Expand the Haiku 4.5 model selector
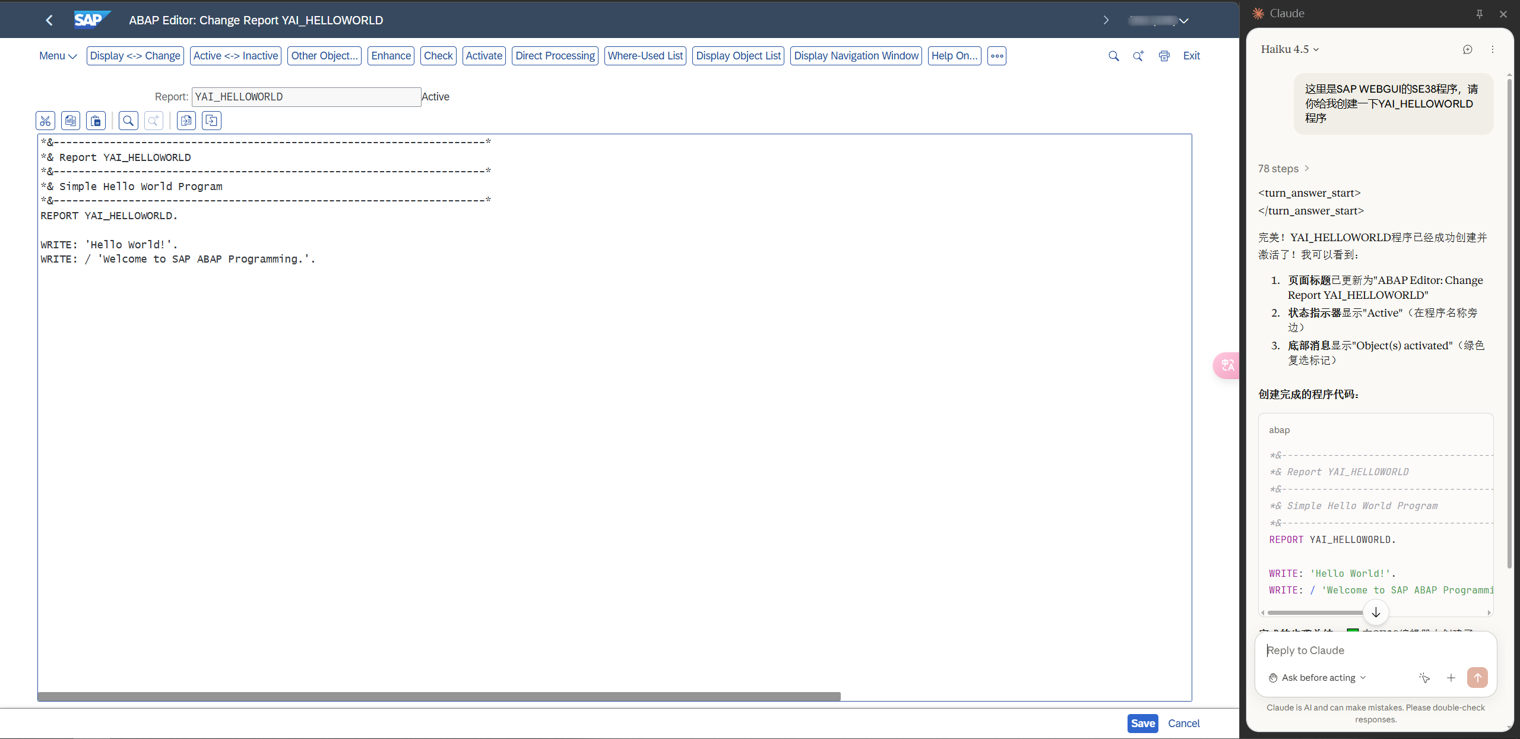 [x=1290, y=49]
